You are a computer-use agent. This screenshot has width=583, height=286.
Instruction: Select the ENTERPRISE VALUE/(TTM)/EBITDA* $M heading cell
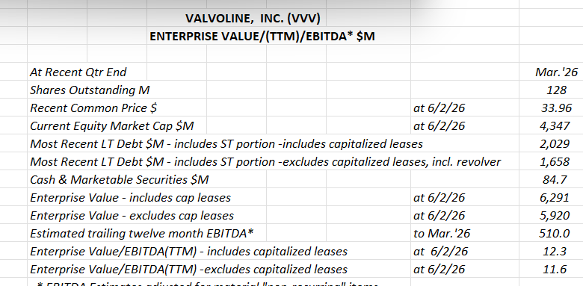point(262,36)
